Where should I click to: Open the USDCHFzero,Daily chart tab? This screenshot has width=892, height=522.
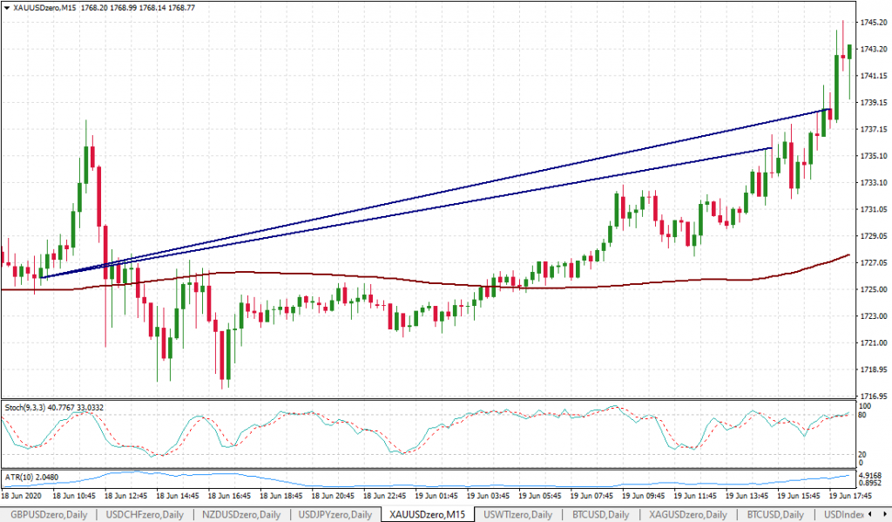145,514
